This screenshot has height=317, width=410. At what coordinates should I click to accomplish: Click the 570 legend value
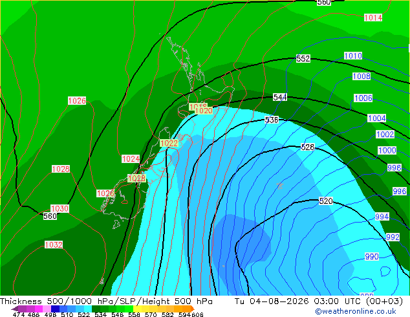tap(151, 314)
